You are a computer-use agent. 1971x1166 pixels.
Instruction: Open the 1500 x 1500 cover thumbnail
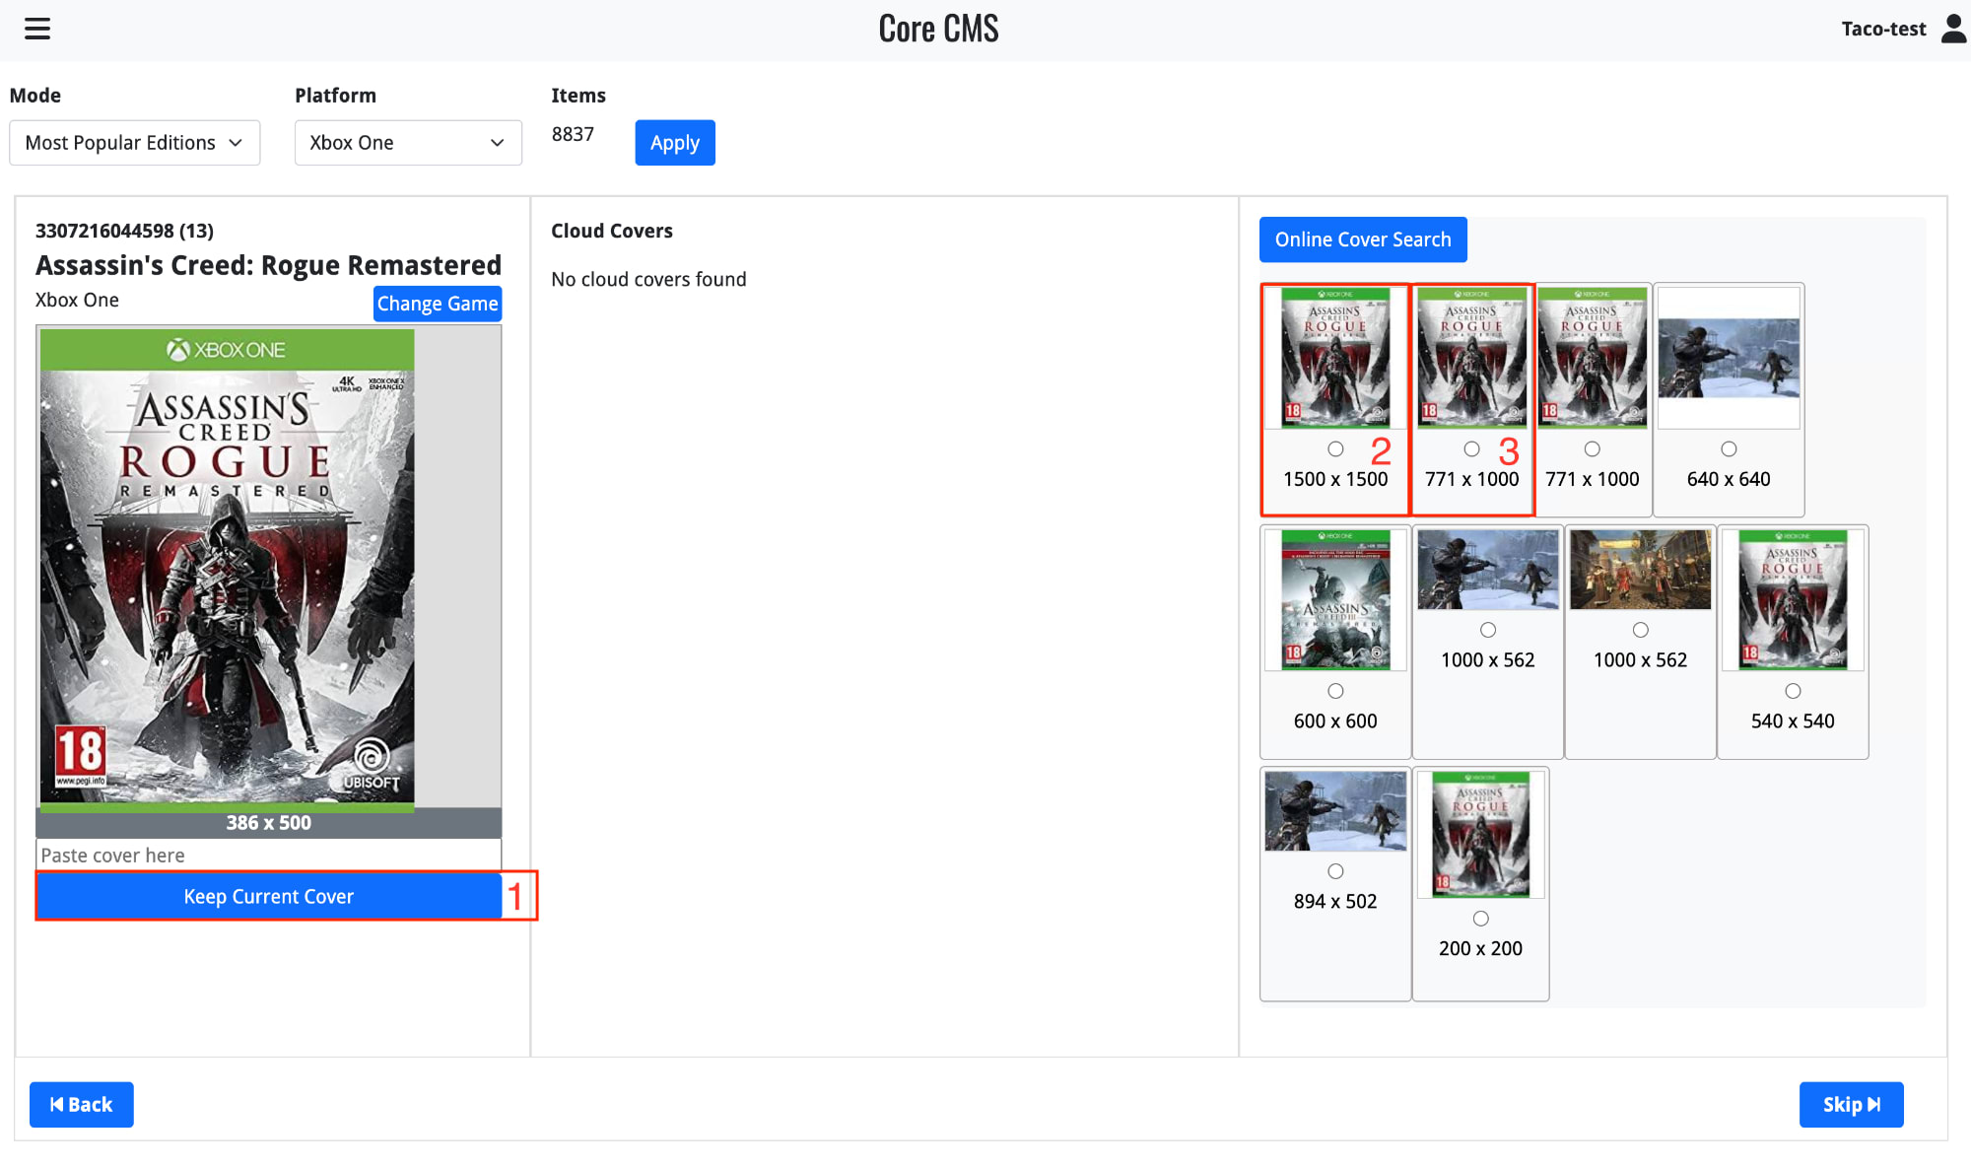[1335, 358]
